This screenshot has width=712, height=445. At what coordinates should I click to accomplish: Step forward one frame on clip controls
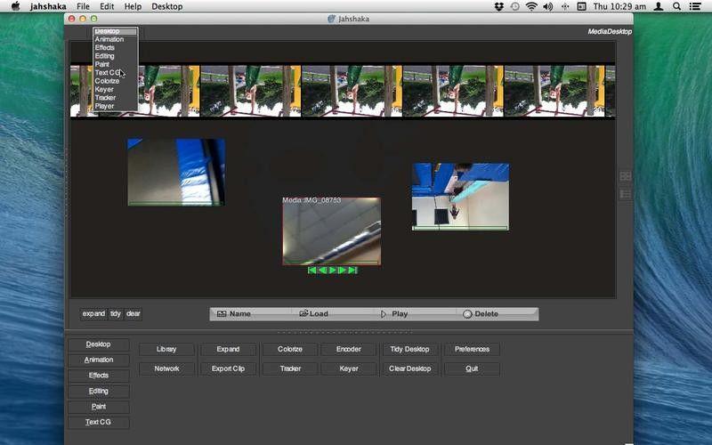click(x=343, y=271)
